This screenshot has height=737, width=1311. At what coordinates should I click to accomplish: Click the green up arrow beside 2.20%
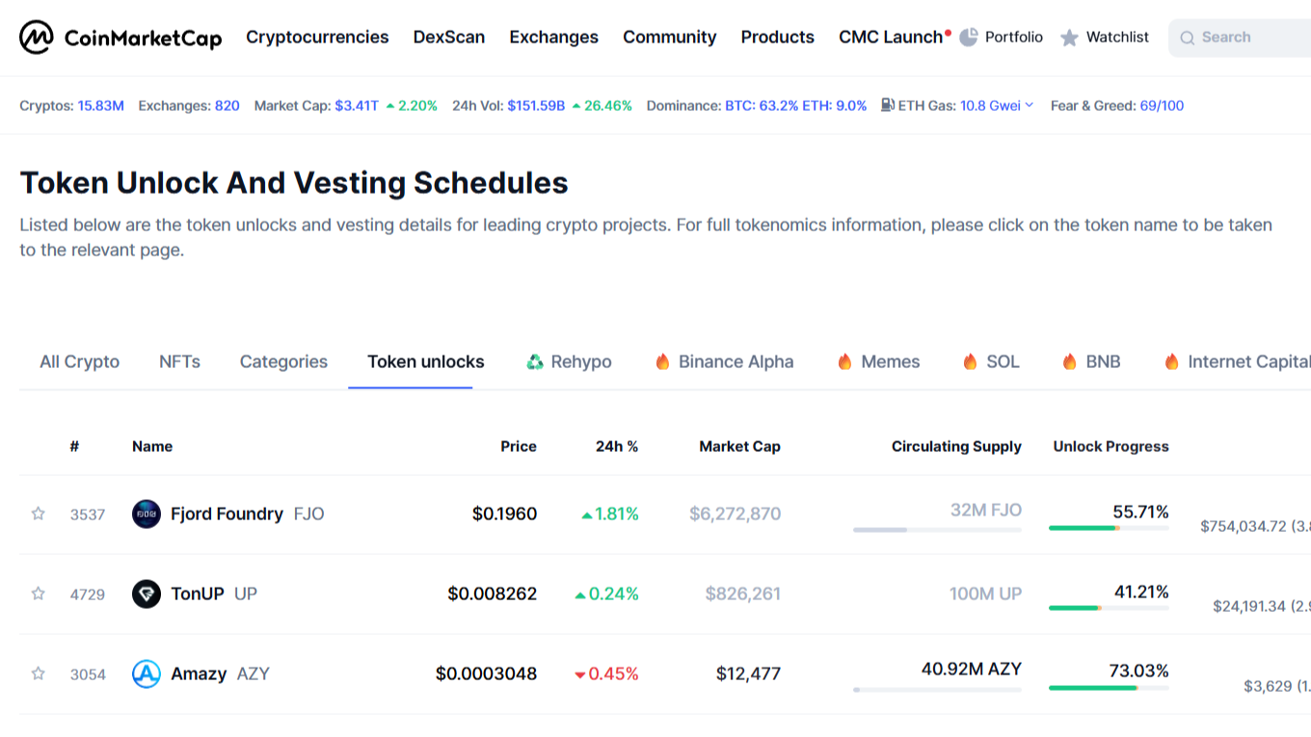(390, 106)
